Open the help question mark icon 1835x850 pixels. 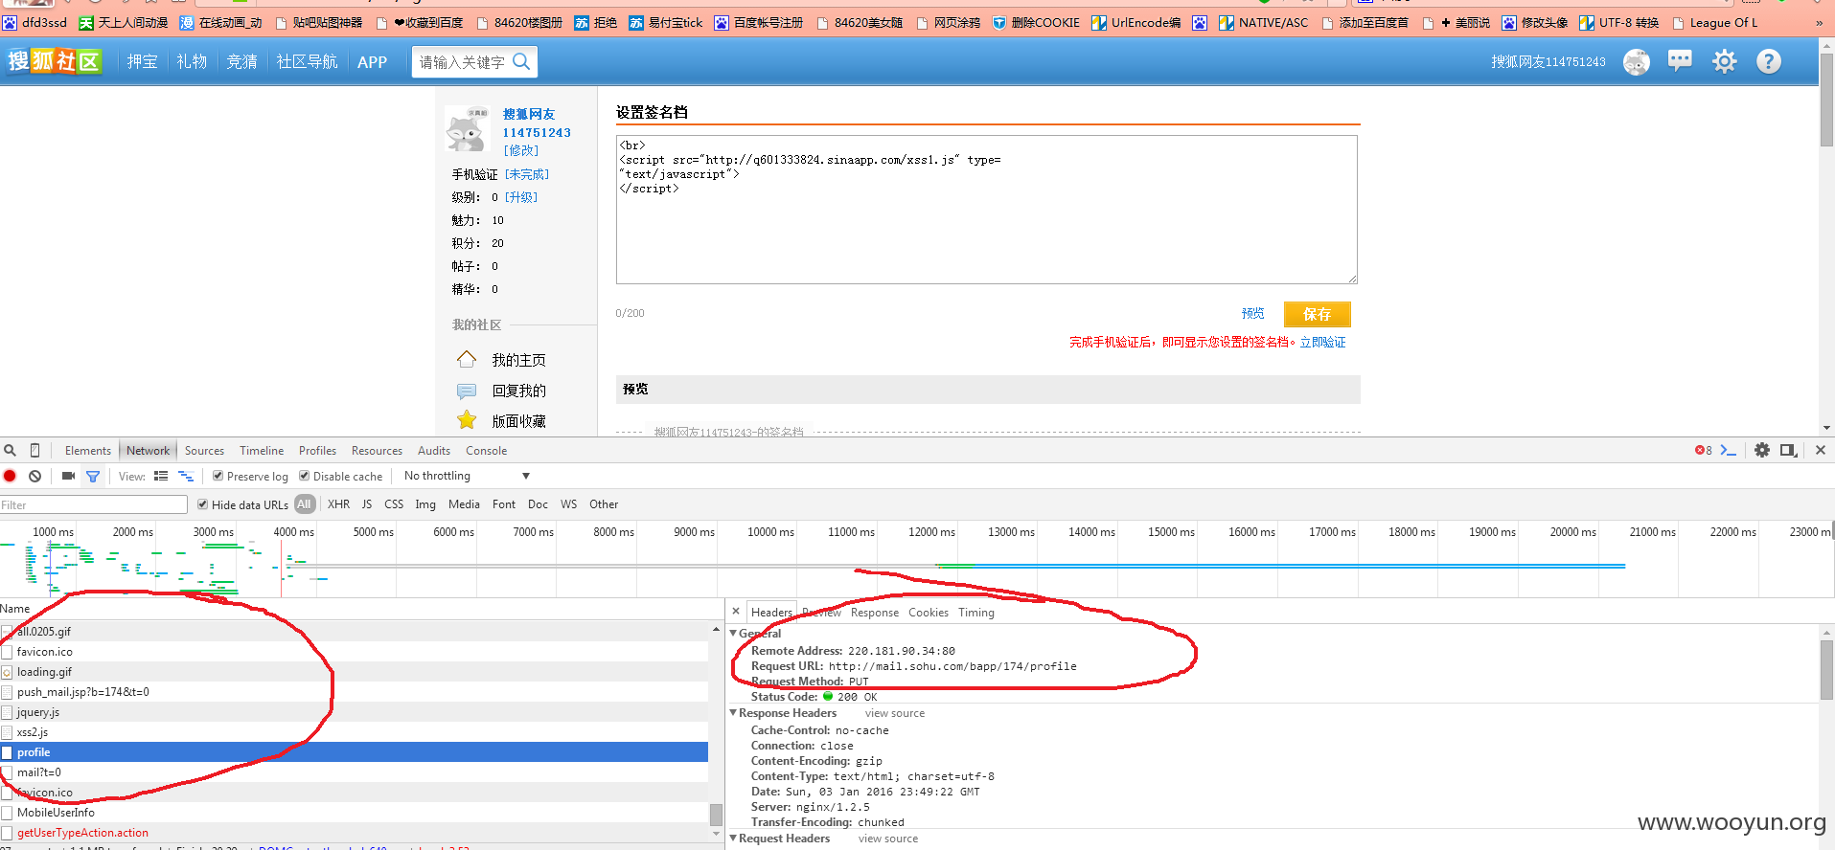tap(1769, 61)
